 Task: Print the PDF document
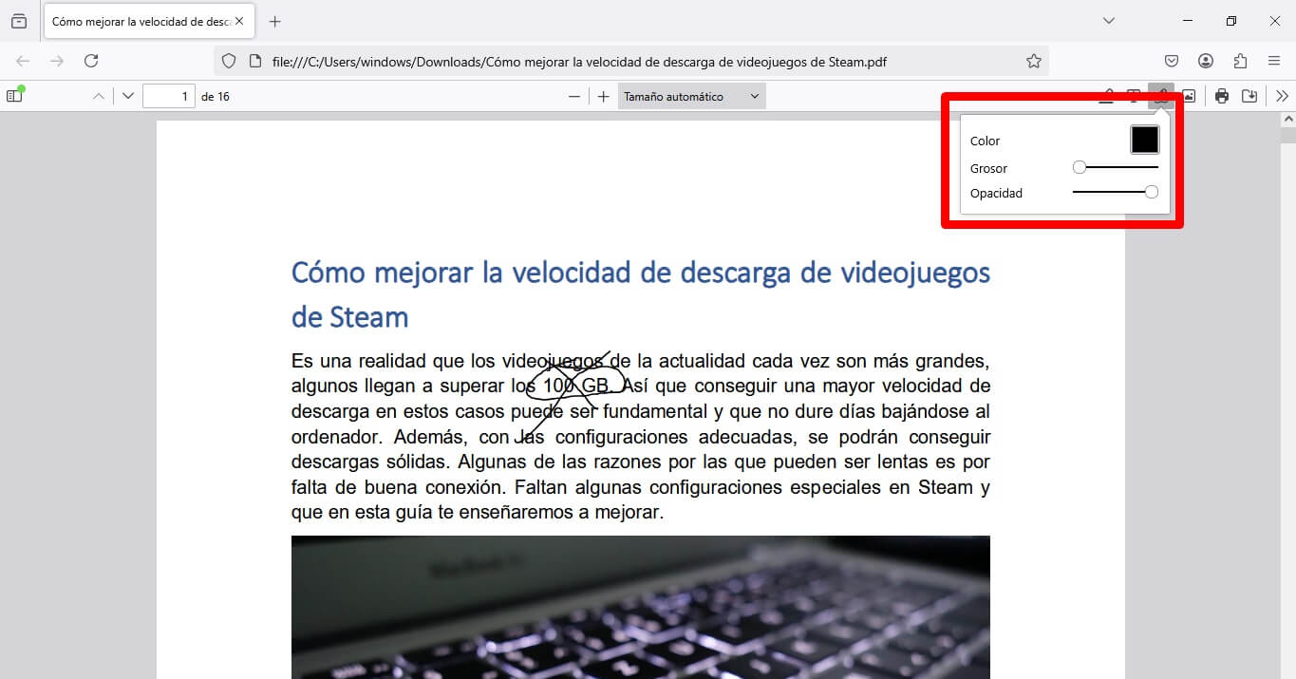(1222, 96)
